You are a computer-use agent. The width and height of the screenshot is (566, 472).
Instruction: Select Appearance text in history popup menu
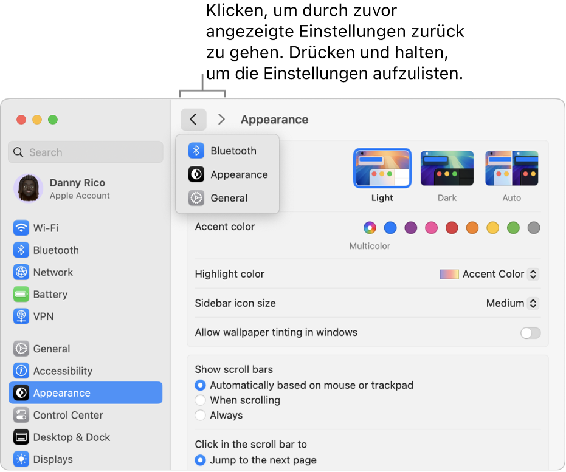[240, 174]
